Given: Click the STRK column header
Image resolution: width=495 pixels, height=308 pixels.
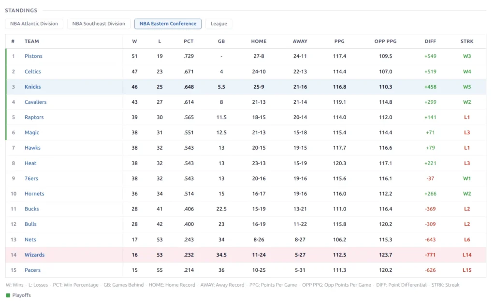Looking at the screenshot, I should [x=467, y=42].
